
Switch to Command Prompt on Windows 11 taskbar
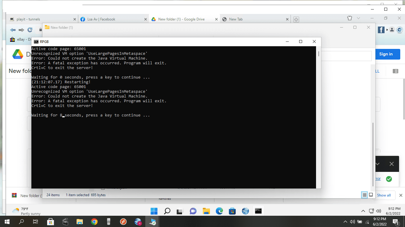click(258, 211)
